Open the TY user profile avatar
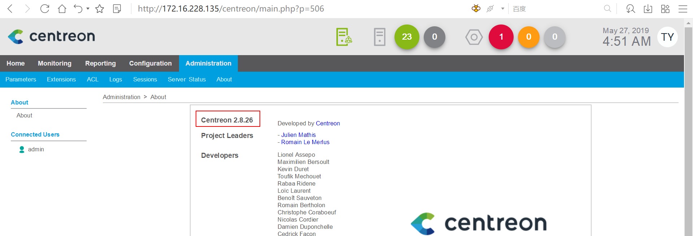Screen dimensions: 693x236 tap(667, 37)
